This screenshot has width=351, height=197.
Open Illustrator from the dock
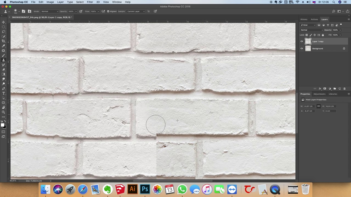click(x=132, y=189)
